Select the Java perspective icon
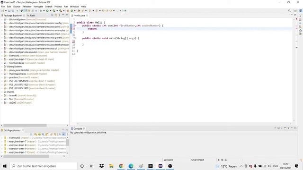Viewport: 303px width, 170px height. [301, 11]
